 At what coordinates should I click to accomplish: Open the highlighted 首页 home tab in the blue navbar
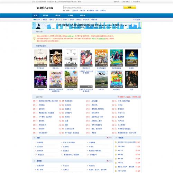click(x=36, y=16)
